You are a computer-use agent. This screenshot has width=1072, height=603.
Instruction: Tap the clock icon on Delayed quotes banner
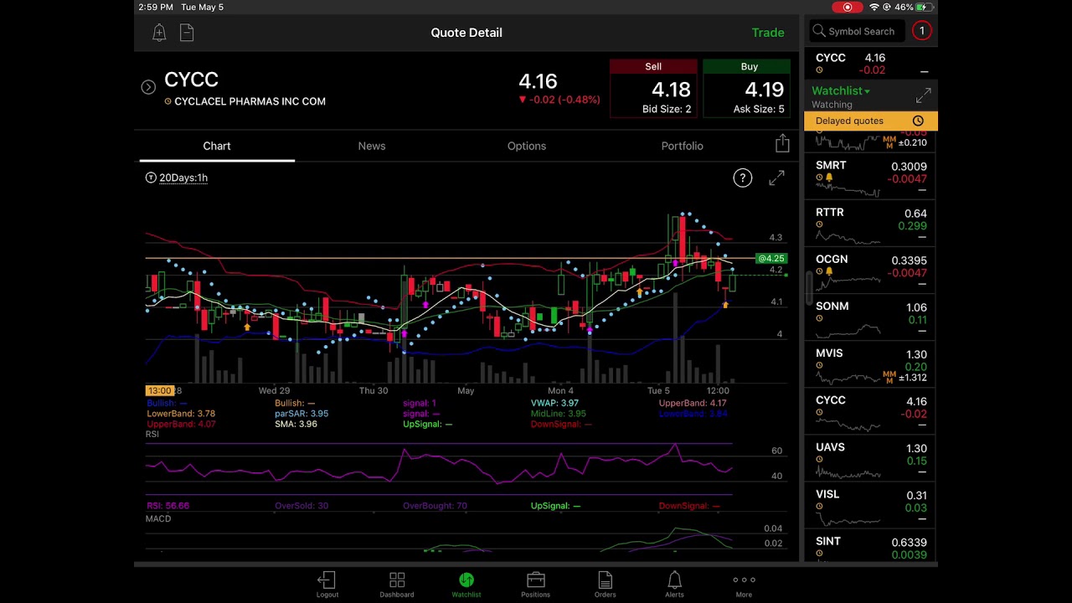[x=918, y=121]
